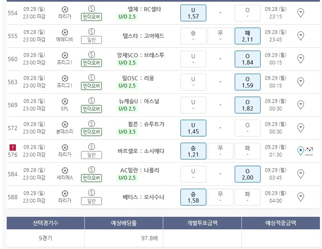Open the trend chart icon for 바르셀로 : 소시에다

(309, 151)
